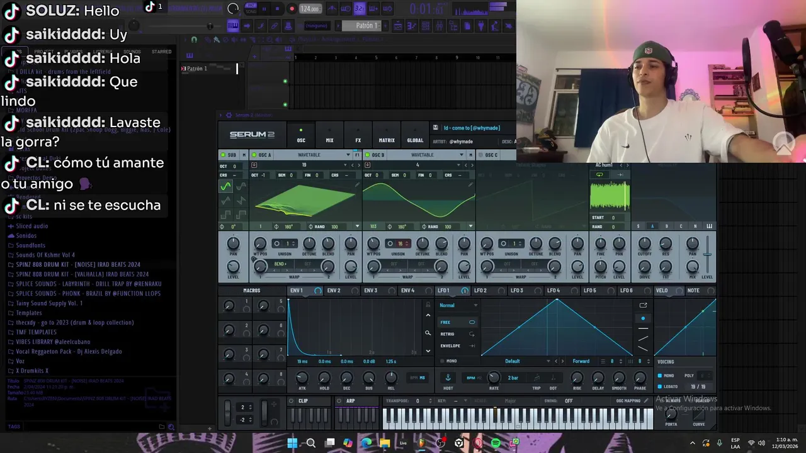806x453 pixels.
Task: Click next noise sample arrow beside AC hum1
Action: 627,165
